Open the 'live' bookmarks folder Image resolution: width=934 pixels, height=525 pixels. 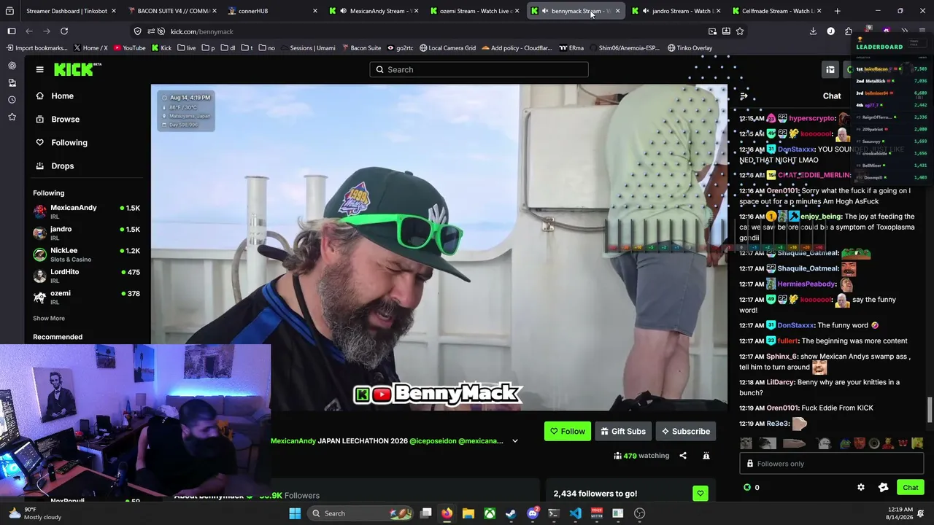click(186, 48)
